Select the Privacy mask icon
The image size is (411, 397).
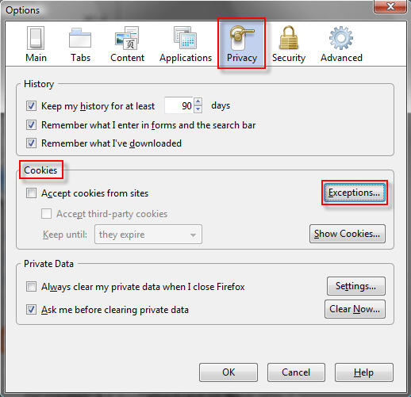point(241,38)
